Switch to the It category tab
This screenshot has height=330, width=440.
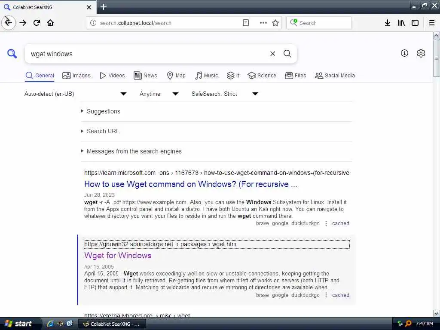233,76
